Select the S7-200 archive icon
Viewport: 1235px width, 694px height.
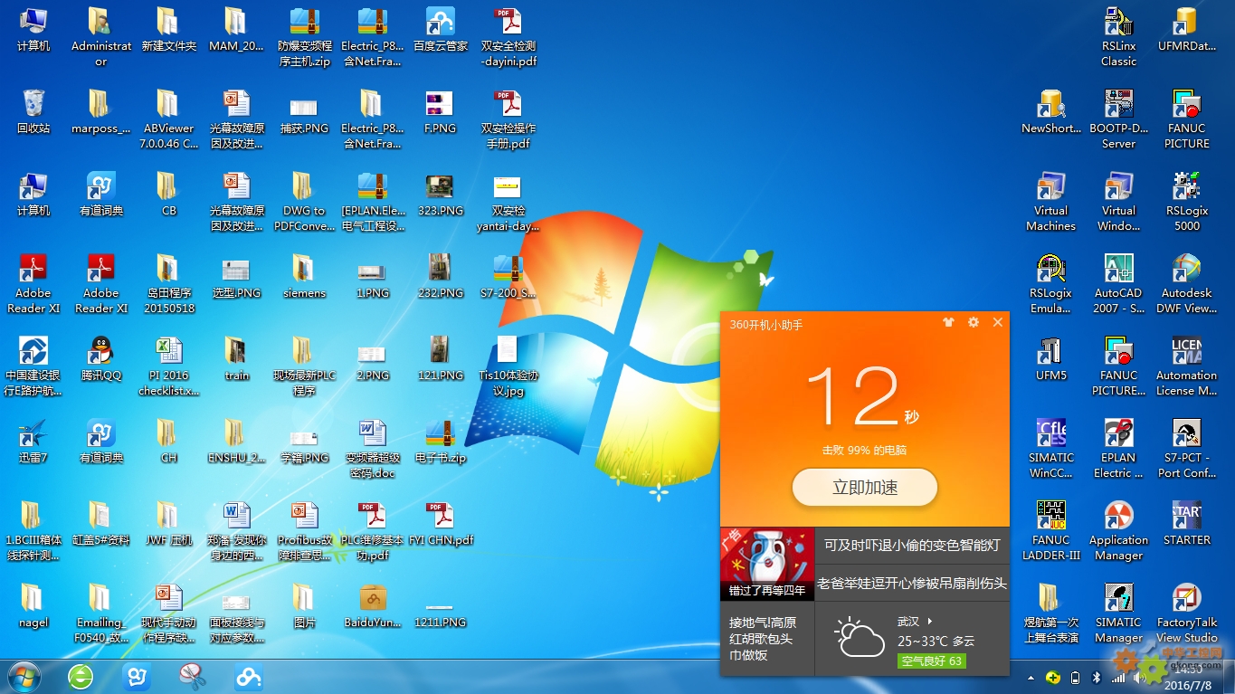pyautogui.click(x=508, y=277)
